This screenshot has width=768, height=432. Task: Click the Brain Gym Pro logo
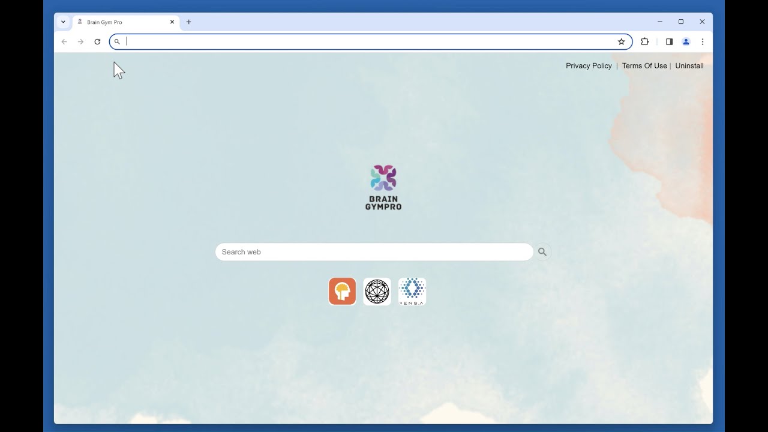383,187
